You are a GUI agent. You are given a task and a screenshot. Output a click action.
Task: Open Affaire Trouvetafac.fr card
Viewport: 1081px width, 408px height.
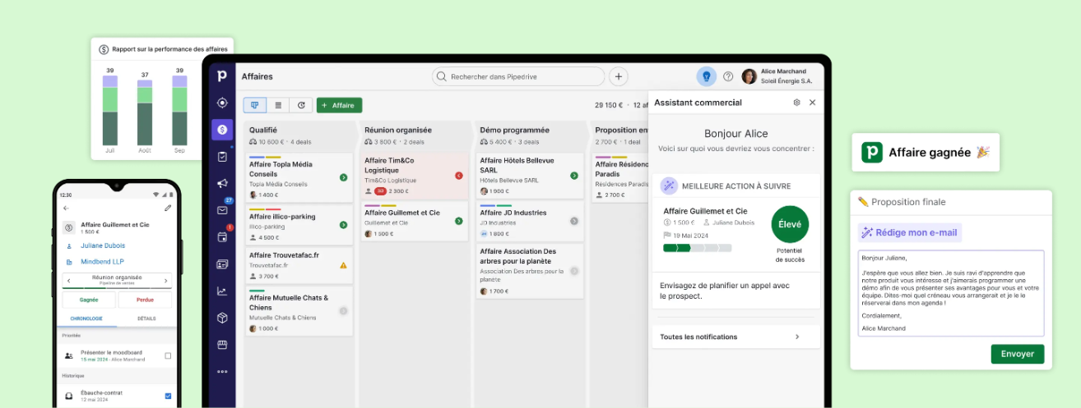point(299,265)
